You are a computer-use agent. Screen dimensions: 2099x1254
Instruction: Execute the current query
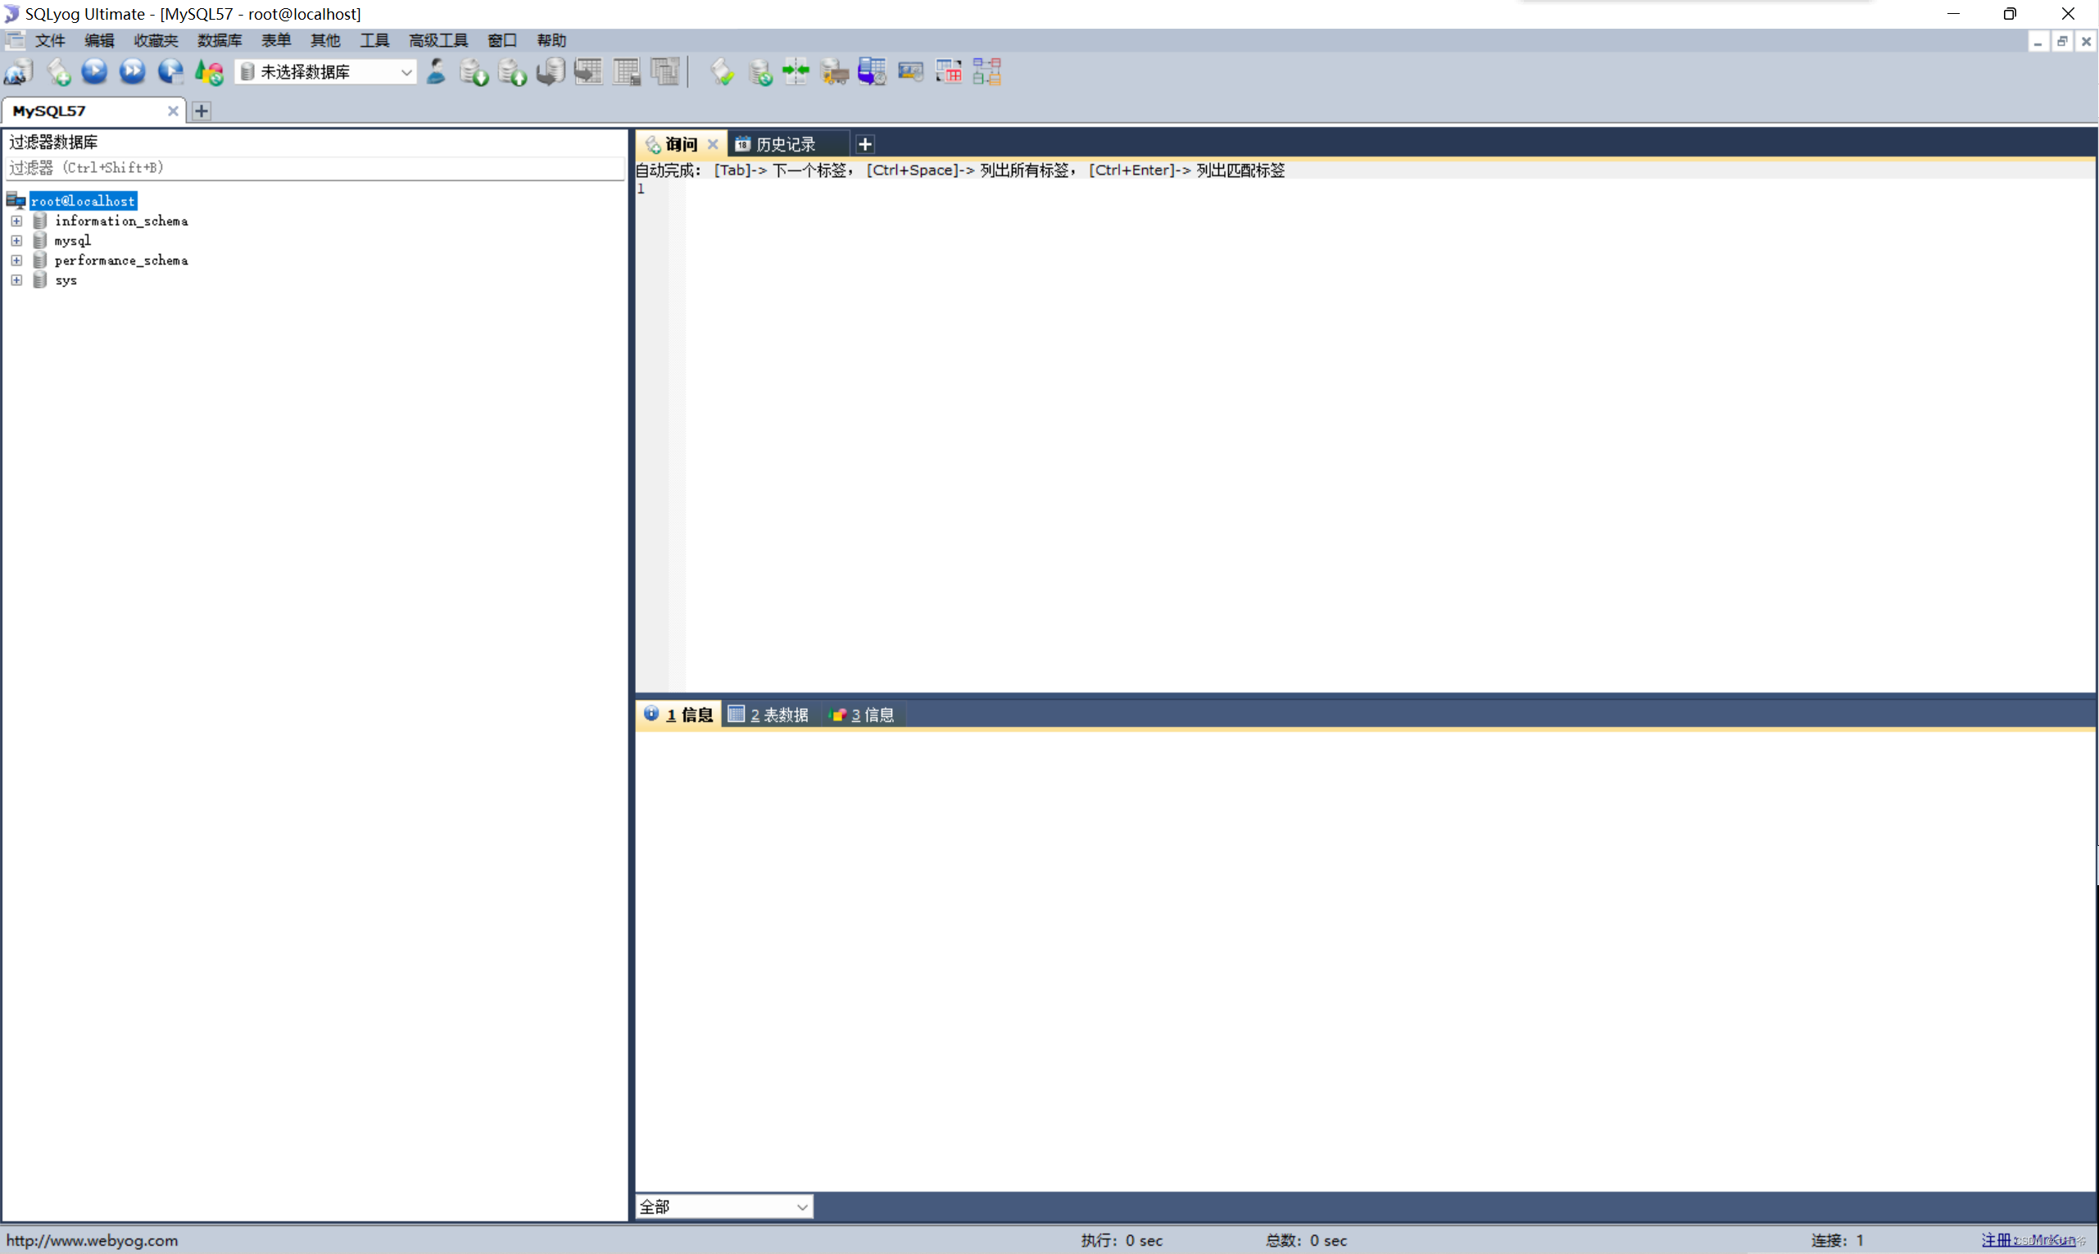[94, 72]
